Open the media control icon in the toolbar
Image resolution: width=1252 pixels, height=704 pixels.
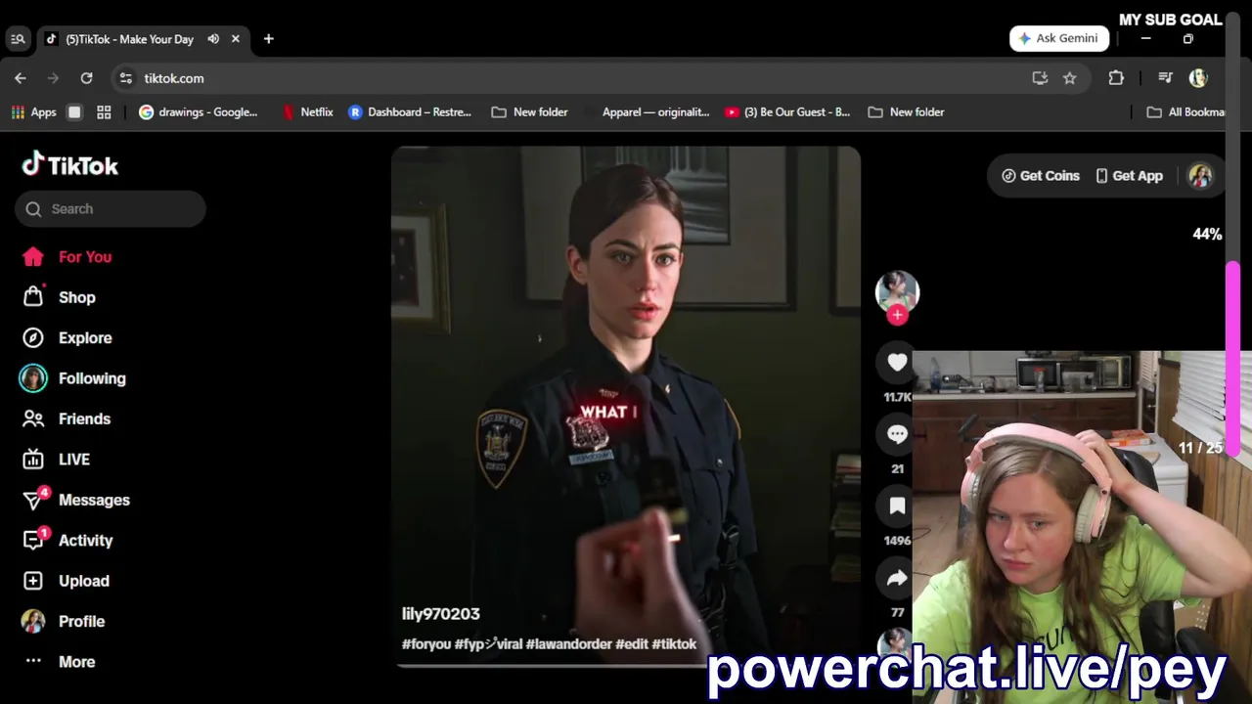coord(1165,78)
